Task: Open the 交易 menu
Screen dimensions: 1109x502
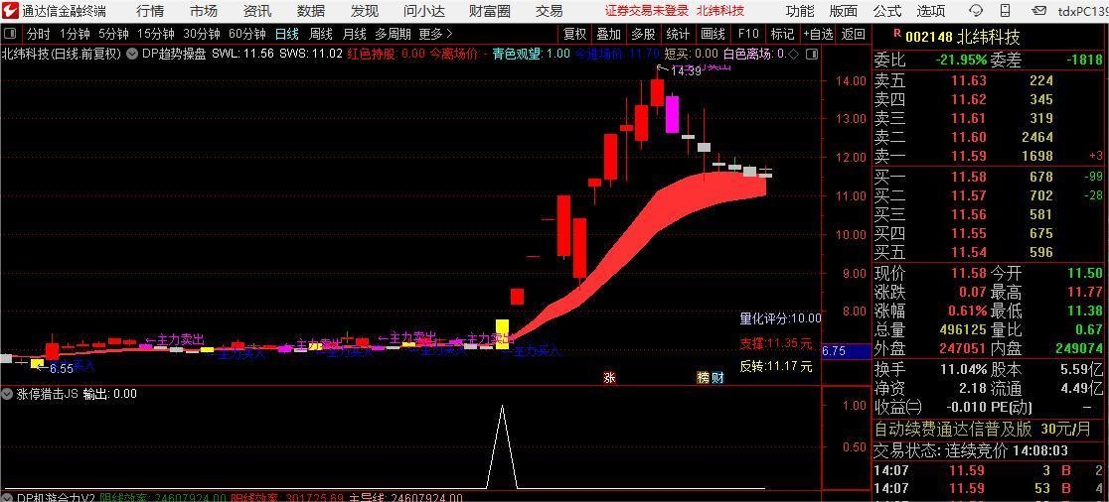Action: 549,11
